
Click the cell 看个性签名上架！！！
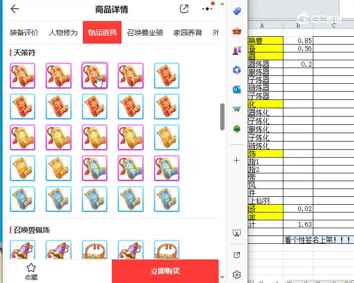[x=319, y=240]
